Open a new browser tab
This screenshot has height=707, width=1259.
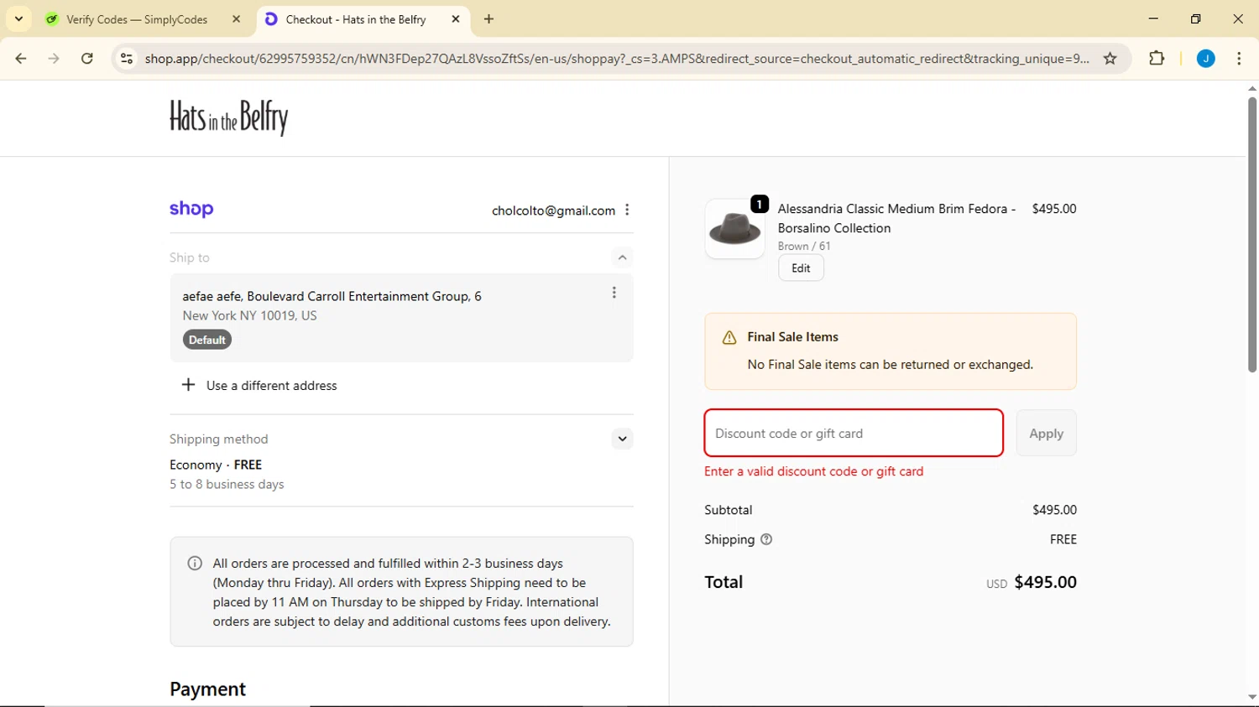489,19
